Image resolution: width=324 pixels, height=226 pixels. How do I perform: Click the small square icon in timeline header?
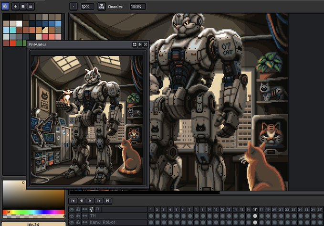click(x=97, y=209)
